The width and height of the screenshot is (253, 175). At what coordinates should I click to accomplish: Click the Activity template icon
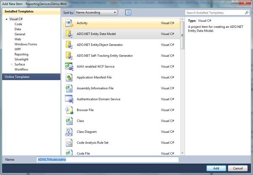click(x=69, y=23)
